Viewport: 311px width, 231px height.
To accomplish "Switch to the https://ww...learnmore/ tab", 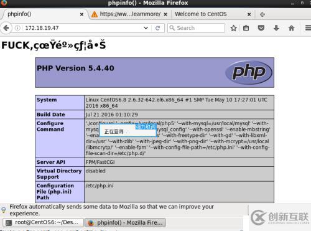I will 129,14.
